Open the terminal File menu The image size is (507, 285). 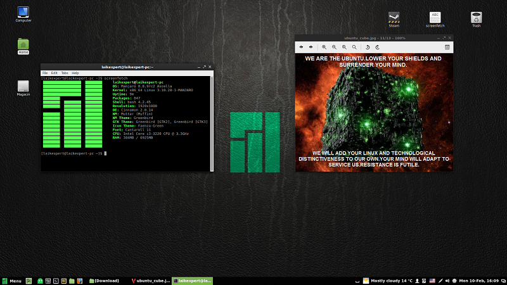45,73
